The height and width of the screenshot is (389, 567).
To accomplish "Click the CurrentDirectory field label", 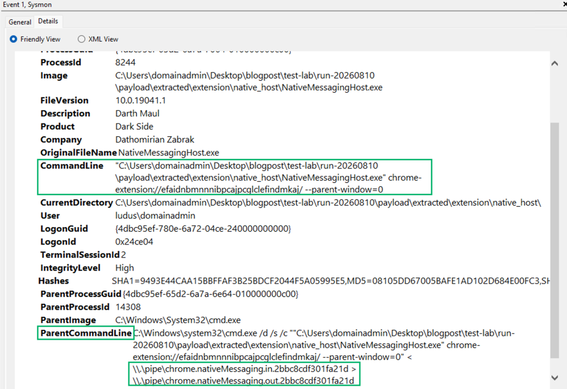I will click(76, 203).
